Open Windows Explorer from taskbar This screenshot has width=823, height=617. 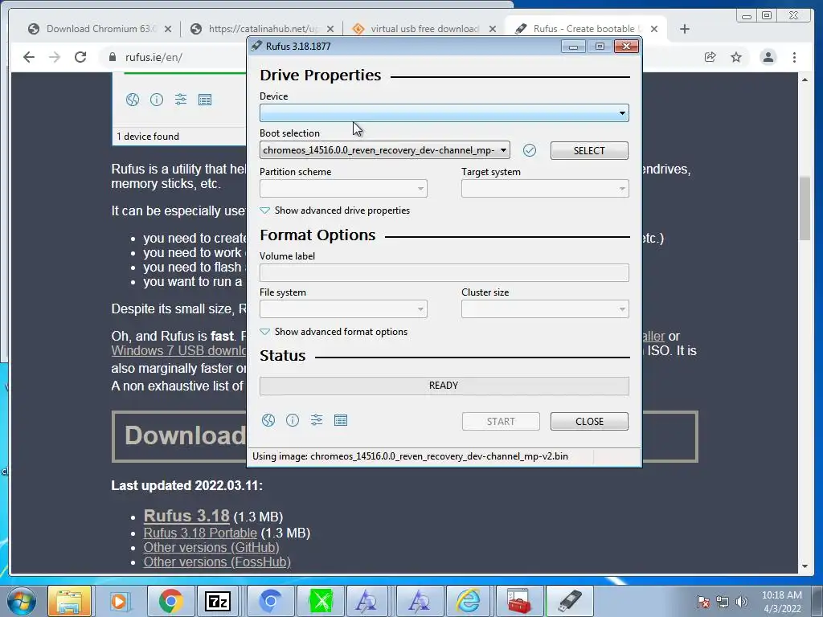69,601
